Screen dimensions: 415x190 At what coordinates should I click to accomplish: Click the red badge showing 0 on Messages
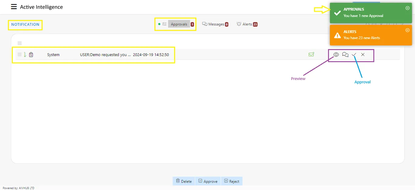point(227,24)
